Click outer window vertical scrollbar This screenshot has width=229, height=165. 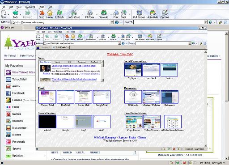(x=227, y=95)
